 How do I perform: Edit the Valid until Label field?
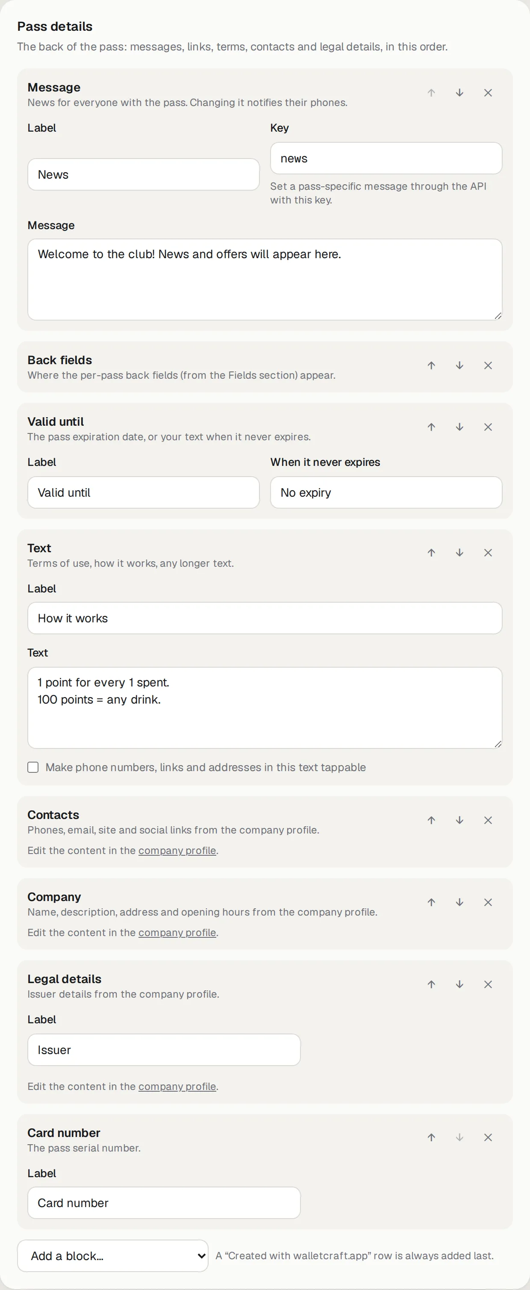(x=143, y=493)
